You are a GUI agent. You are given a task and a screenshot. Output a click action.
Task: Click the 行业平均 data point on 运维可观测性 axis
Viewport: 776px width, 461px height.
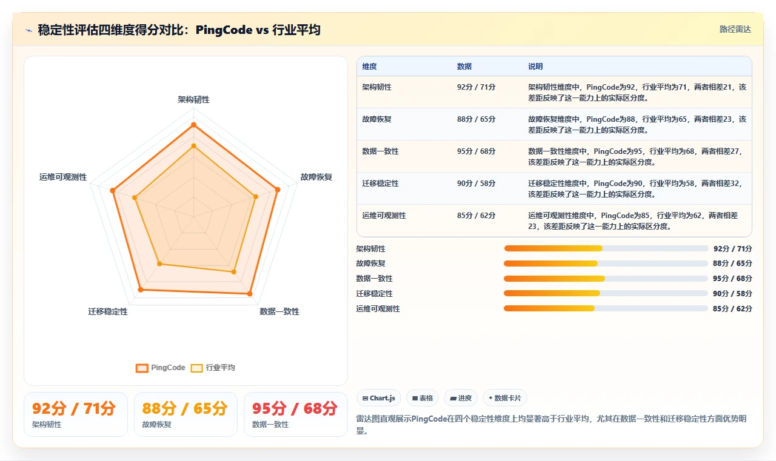point(135,197)
